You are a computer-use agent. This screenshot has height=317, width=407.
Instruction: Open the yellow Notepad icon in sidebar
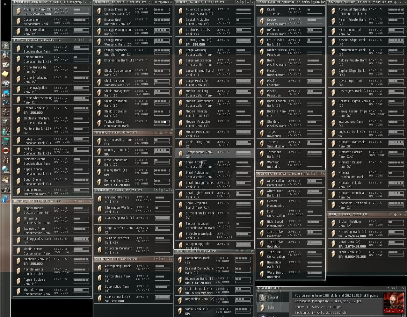pos(5,74)
